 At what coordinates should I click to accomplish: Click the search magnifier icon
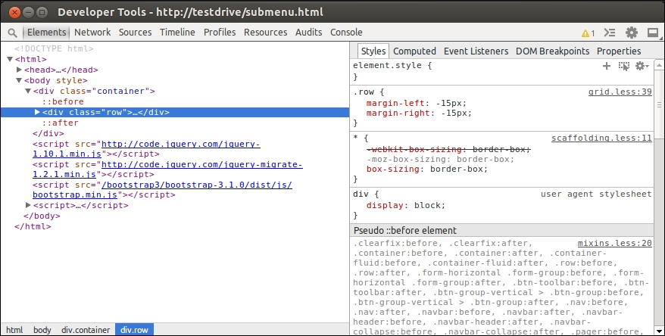[13, 33]
